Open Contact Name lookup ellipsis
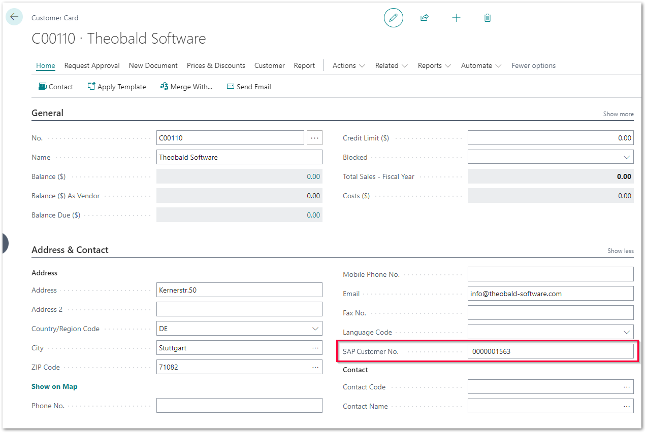 [627, 406]
